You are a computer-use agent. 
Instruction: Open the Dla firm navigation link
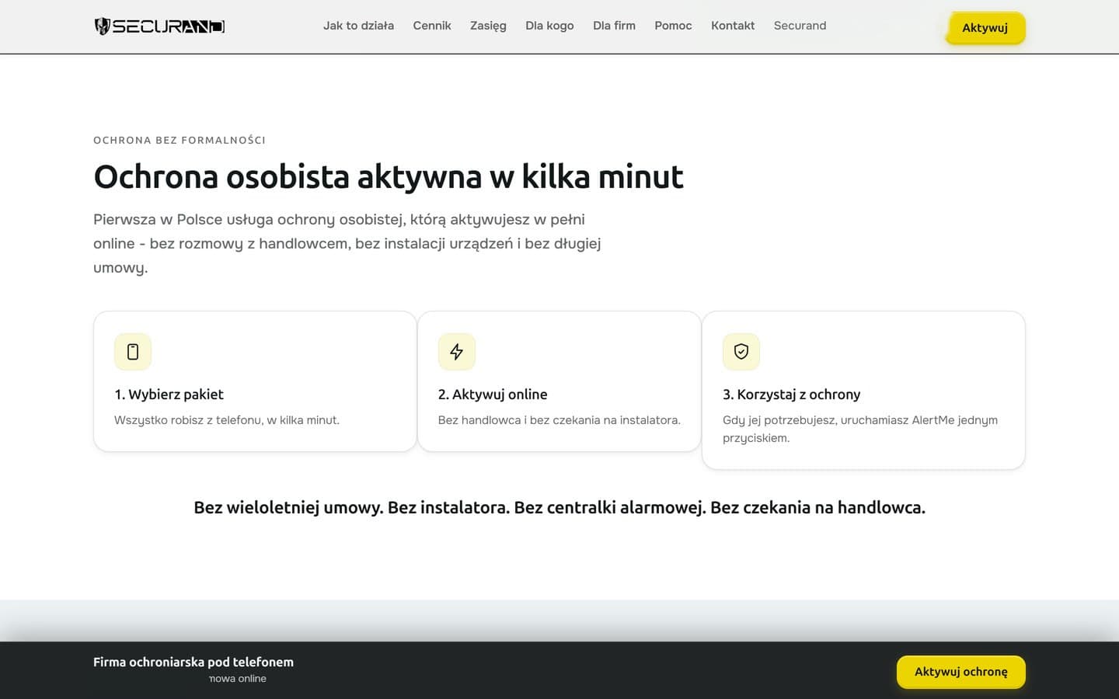pos(614,26)
